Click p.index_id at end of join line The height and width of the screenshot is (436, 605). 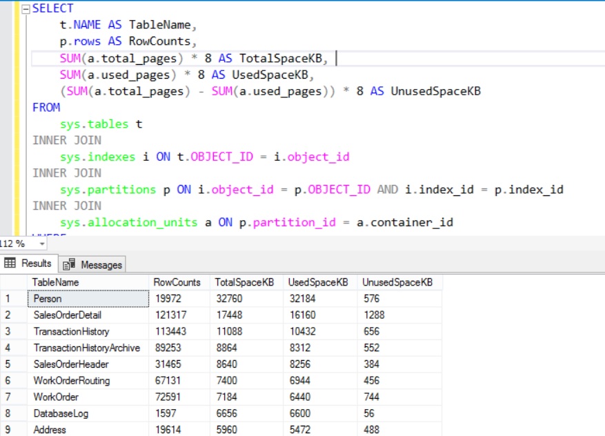coord(529,190)
